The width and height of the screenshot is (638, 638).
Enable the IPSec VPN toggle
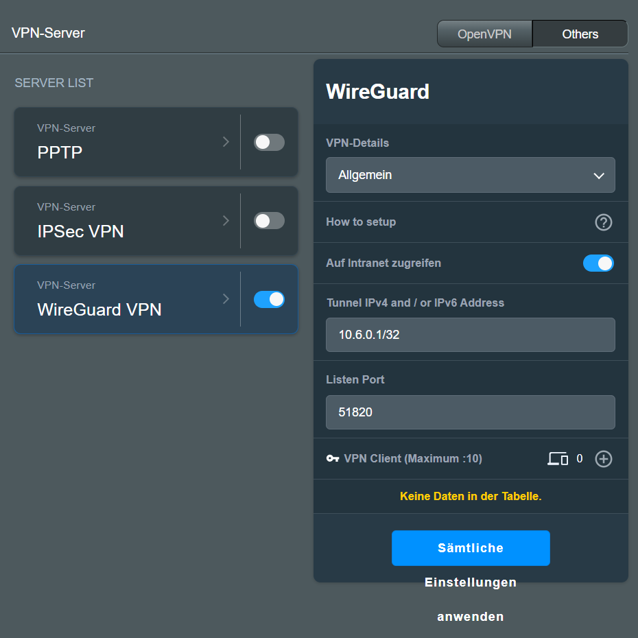click(269, 221)
